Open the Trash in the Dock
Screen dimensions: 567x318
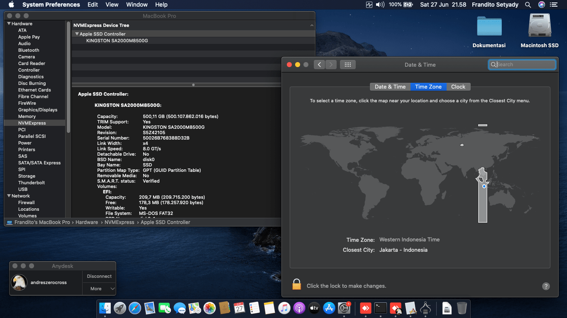[462, 308]
